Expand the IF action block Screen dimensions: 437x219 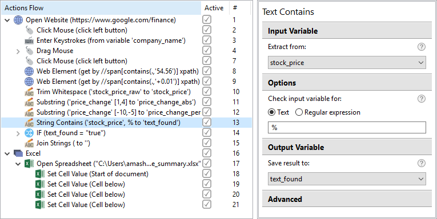tap(18, 133)
